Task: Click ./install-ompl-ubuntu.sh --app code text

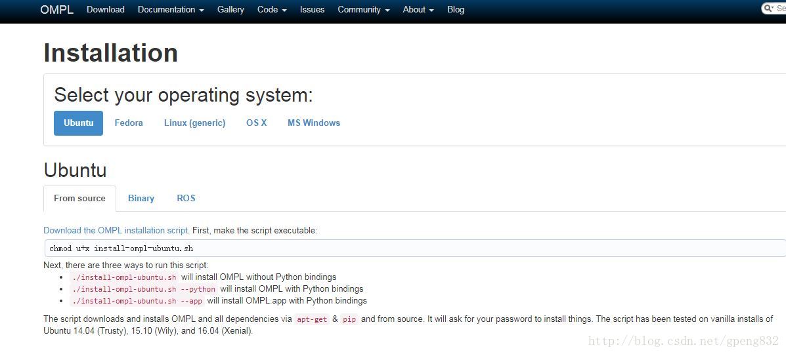Action: [137, 301]
